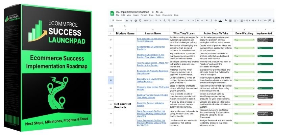Click the Google Sheets logo icon

coord(112,13)
